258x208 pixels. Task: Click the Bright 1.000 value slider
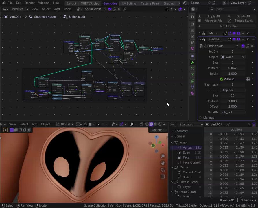(x=233, y=74)
